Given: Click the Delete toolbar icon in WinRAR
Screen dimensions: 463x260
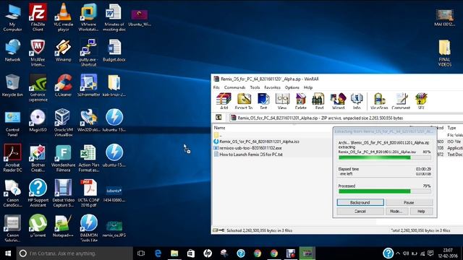Looking at the screenshot, I should tap(301, 101).
